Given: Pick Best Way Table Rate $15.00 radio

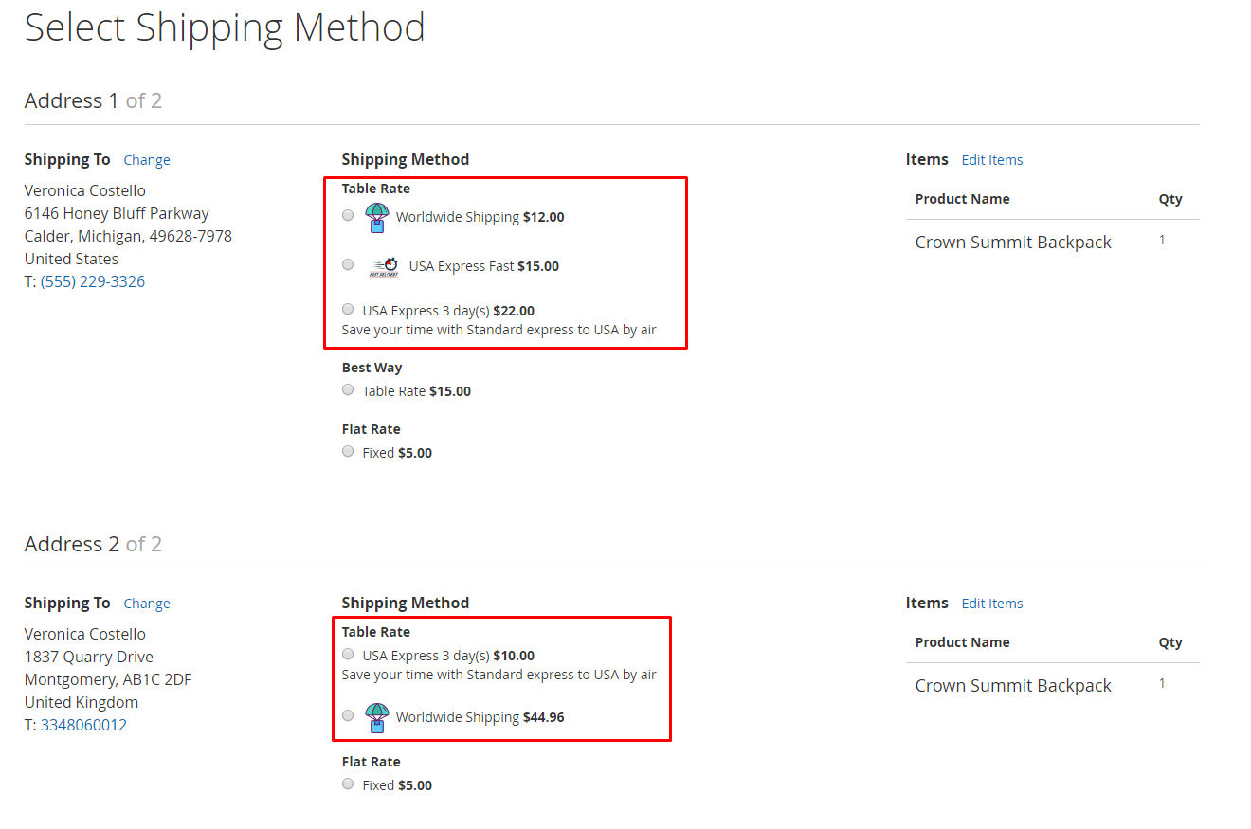Looking at the screenshot, I should (348, 389).
